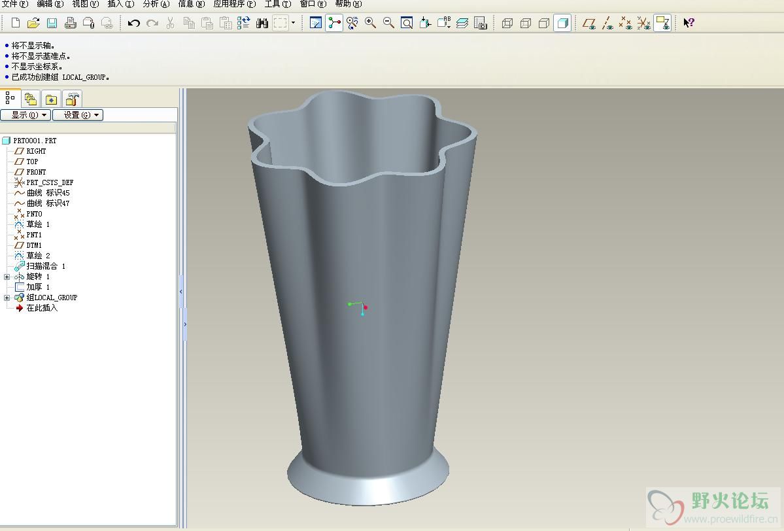
Task: Collapse the navigator with the left arrow handle
Action: [x=181, y=292]
